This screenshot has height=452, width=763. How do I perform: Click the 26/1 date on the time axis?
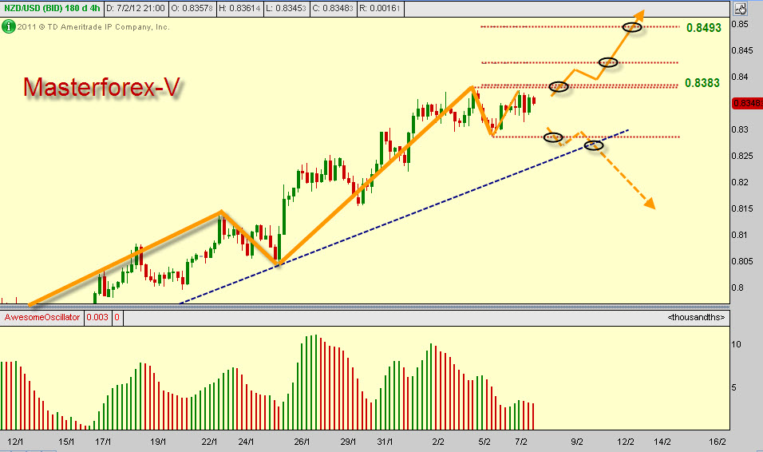pos(302,441)
